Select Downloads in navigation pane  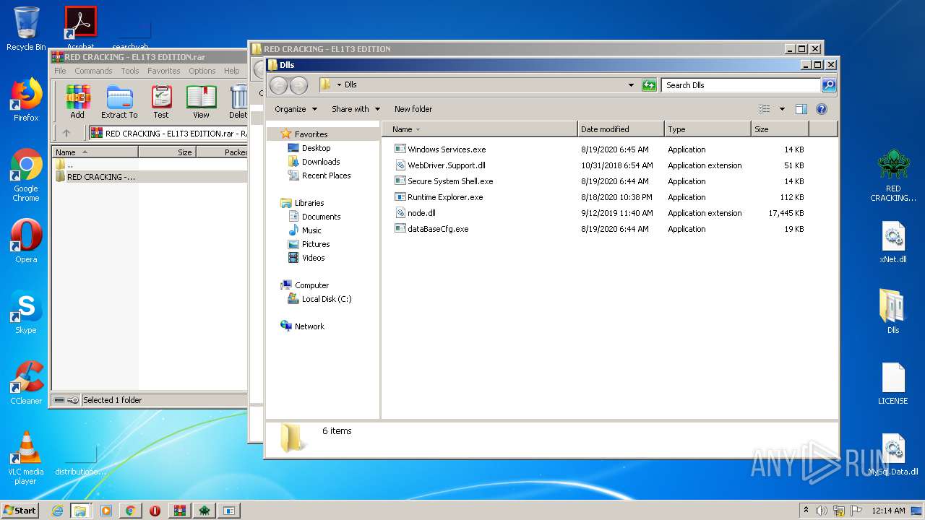[321, 162]
